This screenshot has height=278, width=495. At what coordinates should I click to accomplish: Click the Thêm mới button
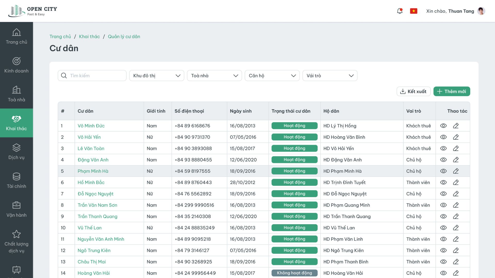pos(451,91)
